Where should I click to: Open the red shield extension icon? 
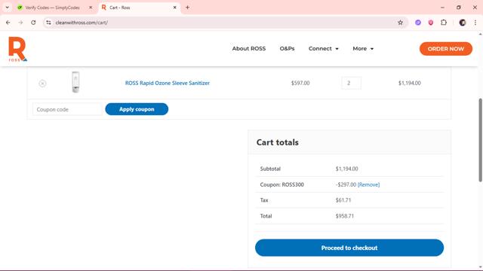[431, 23]
